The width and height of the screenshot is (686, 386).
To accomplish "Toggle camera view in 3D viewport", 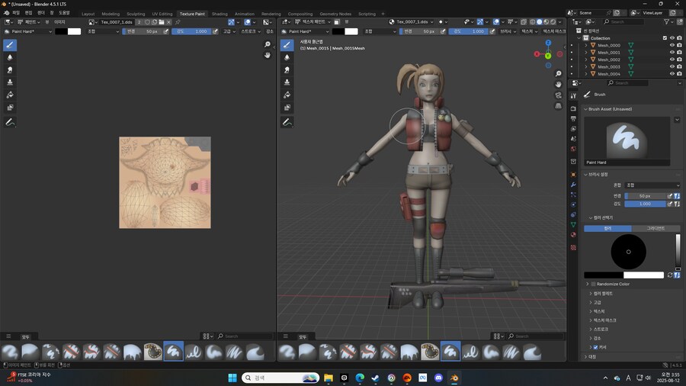I will click(x=558, y=95).
